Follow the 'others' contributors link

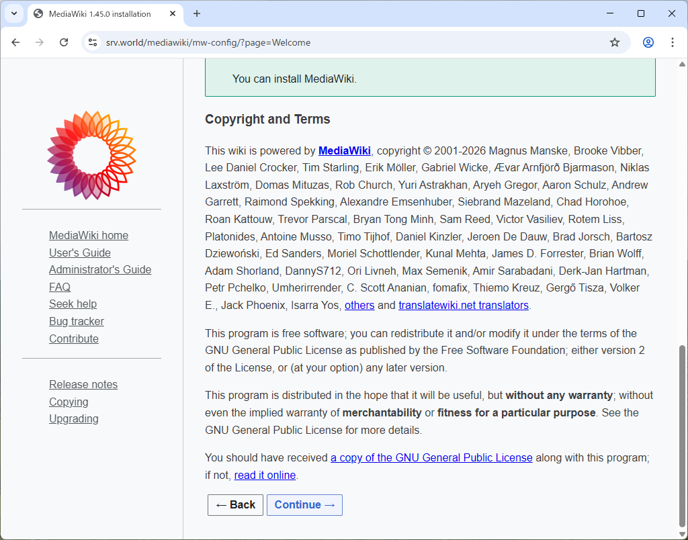tap(359, 306)
